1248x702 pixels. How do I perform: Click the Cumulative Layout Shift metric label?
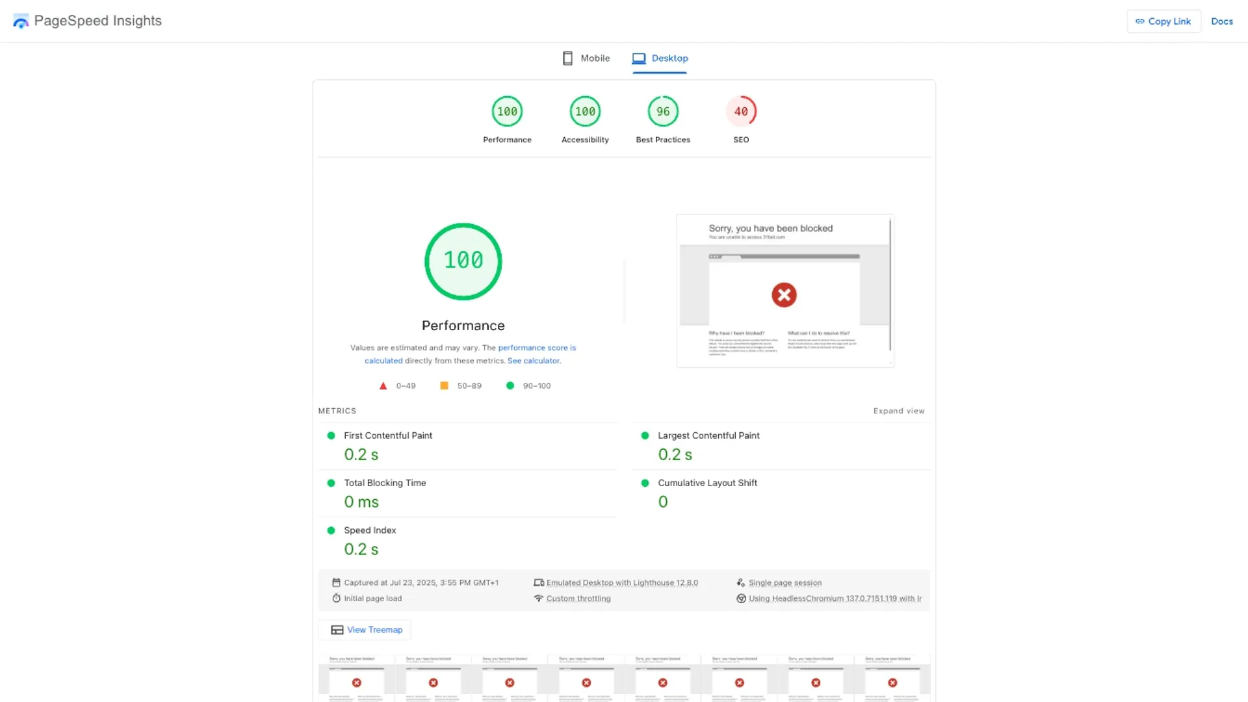tap(707, 483)
